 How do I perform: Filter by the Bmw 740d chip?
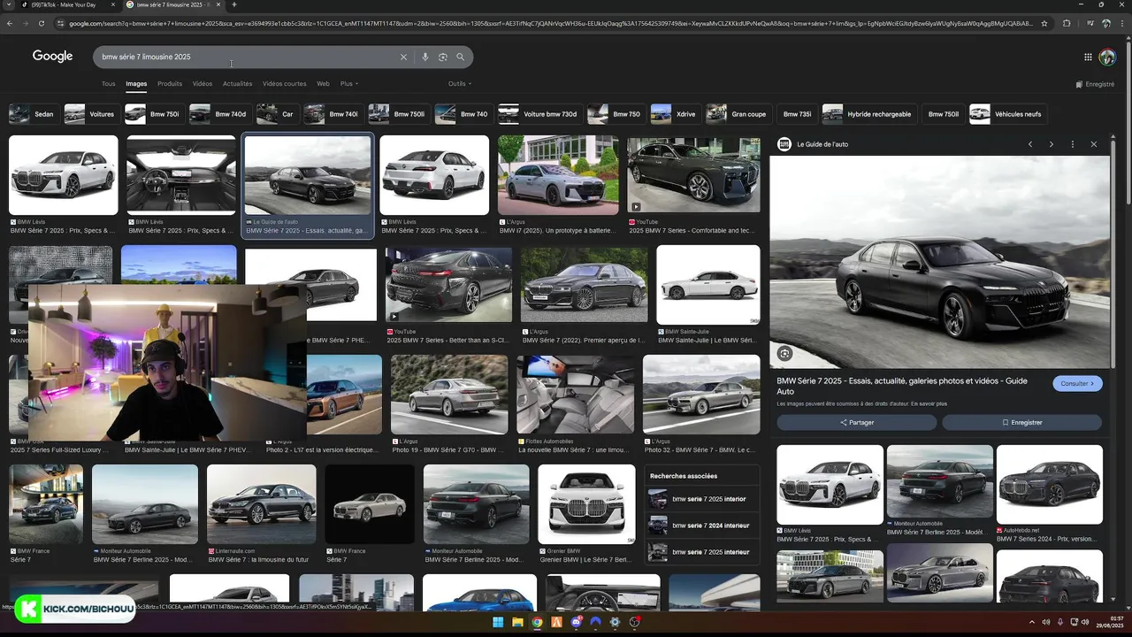(x=219, y=114)
